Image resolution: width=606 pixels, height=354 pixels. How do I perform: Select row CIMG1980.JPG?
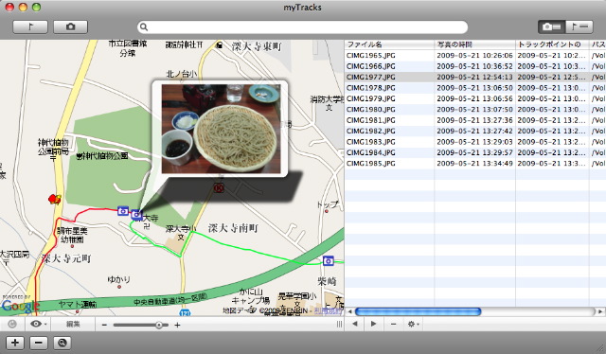click(x=475, y=110)
